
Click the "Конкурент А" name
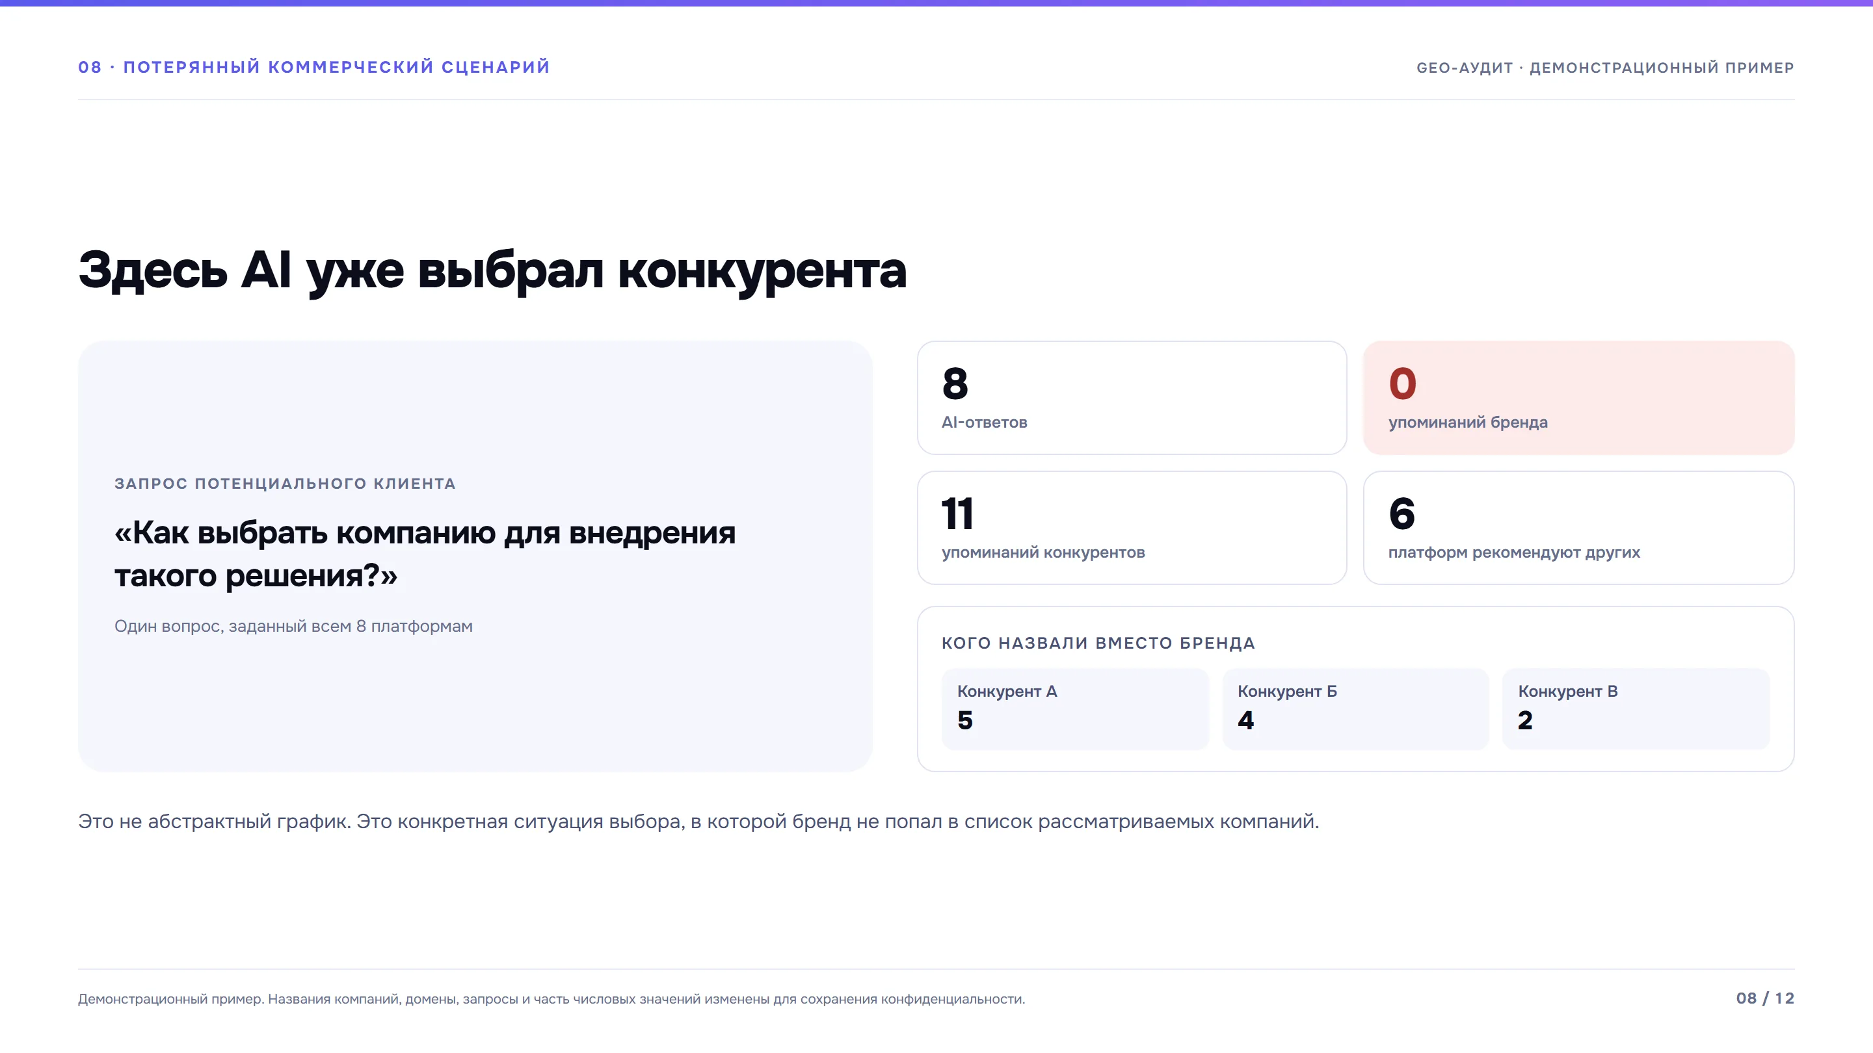(x=1007, y=691)
